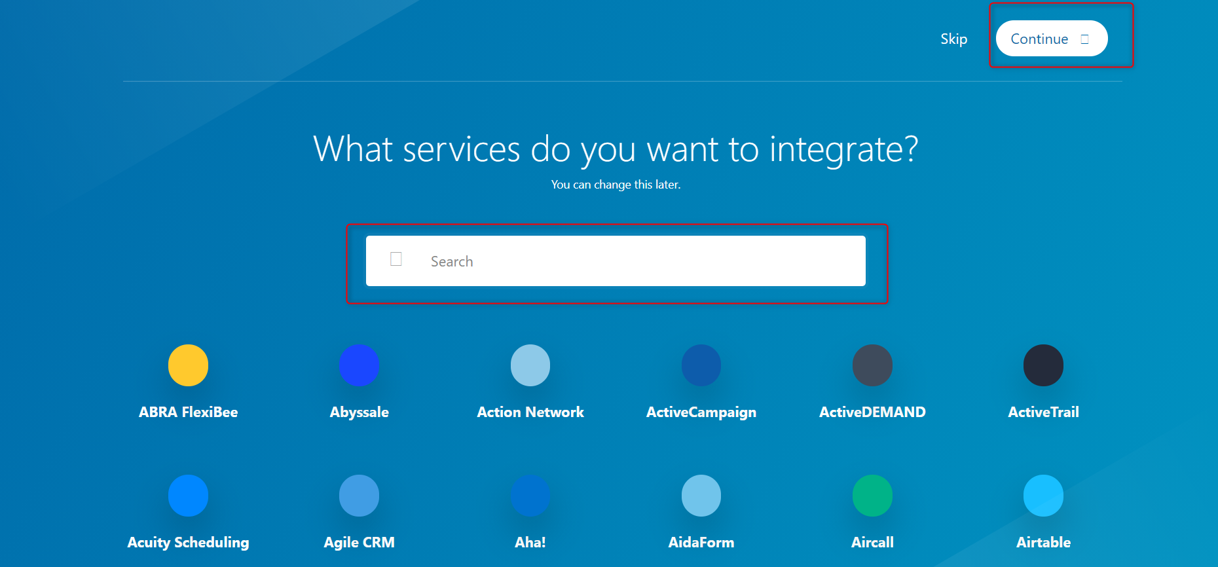Choose the Agile CRM icon
1218x567 pixels.
(x=359, y=496)
